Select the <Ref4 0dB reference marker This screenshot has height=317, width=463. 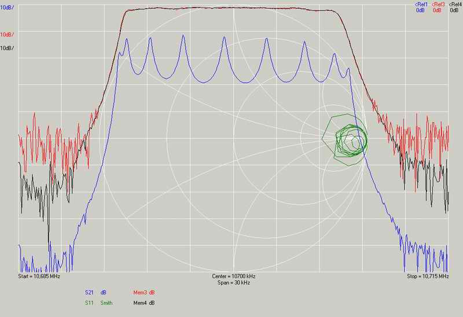[455, 8]
